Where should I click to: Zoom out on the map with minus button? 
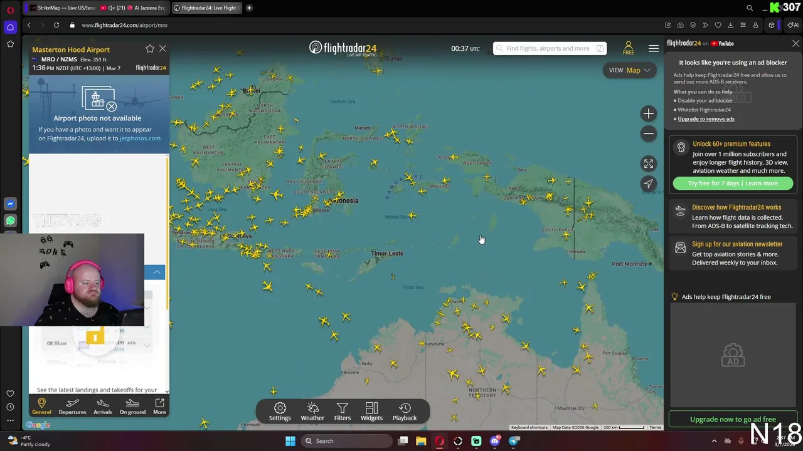tap(648, 133)
